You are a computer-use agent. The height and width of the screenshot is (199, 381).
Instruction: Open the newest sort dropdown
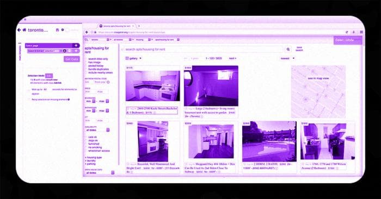click(287, 59)
